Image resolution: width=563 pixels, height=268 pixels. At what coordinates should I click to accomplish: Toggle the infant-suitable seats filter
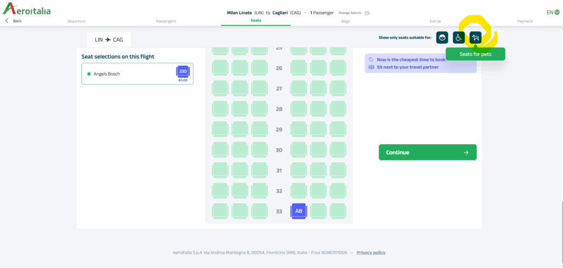pyautogui.click(x=442, y=37)
